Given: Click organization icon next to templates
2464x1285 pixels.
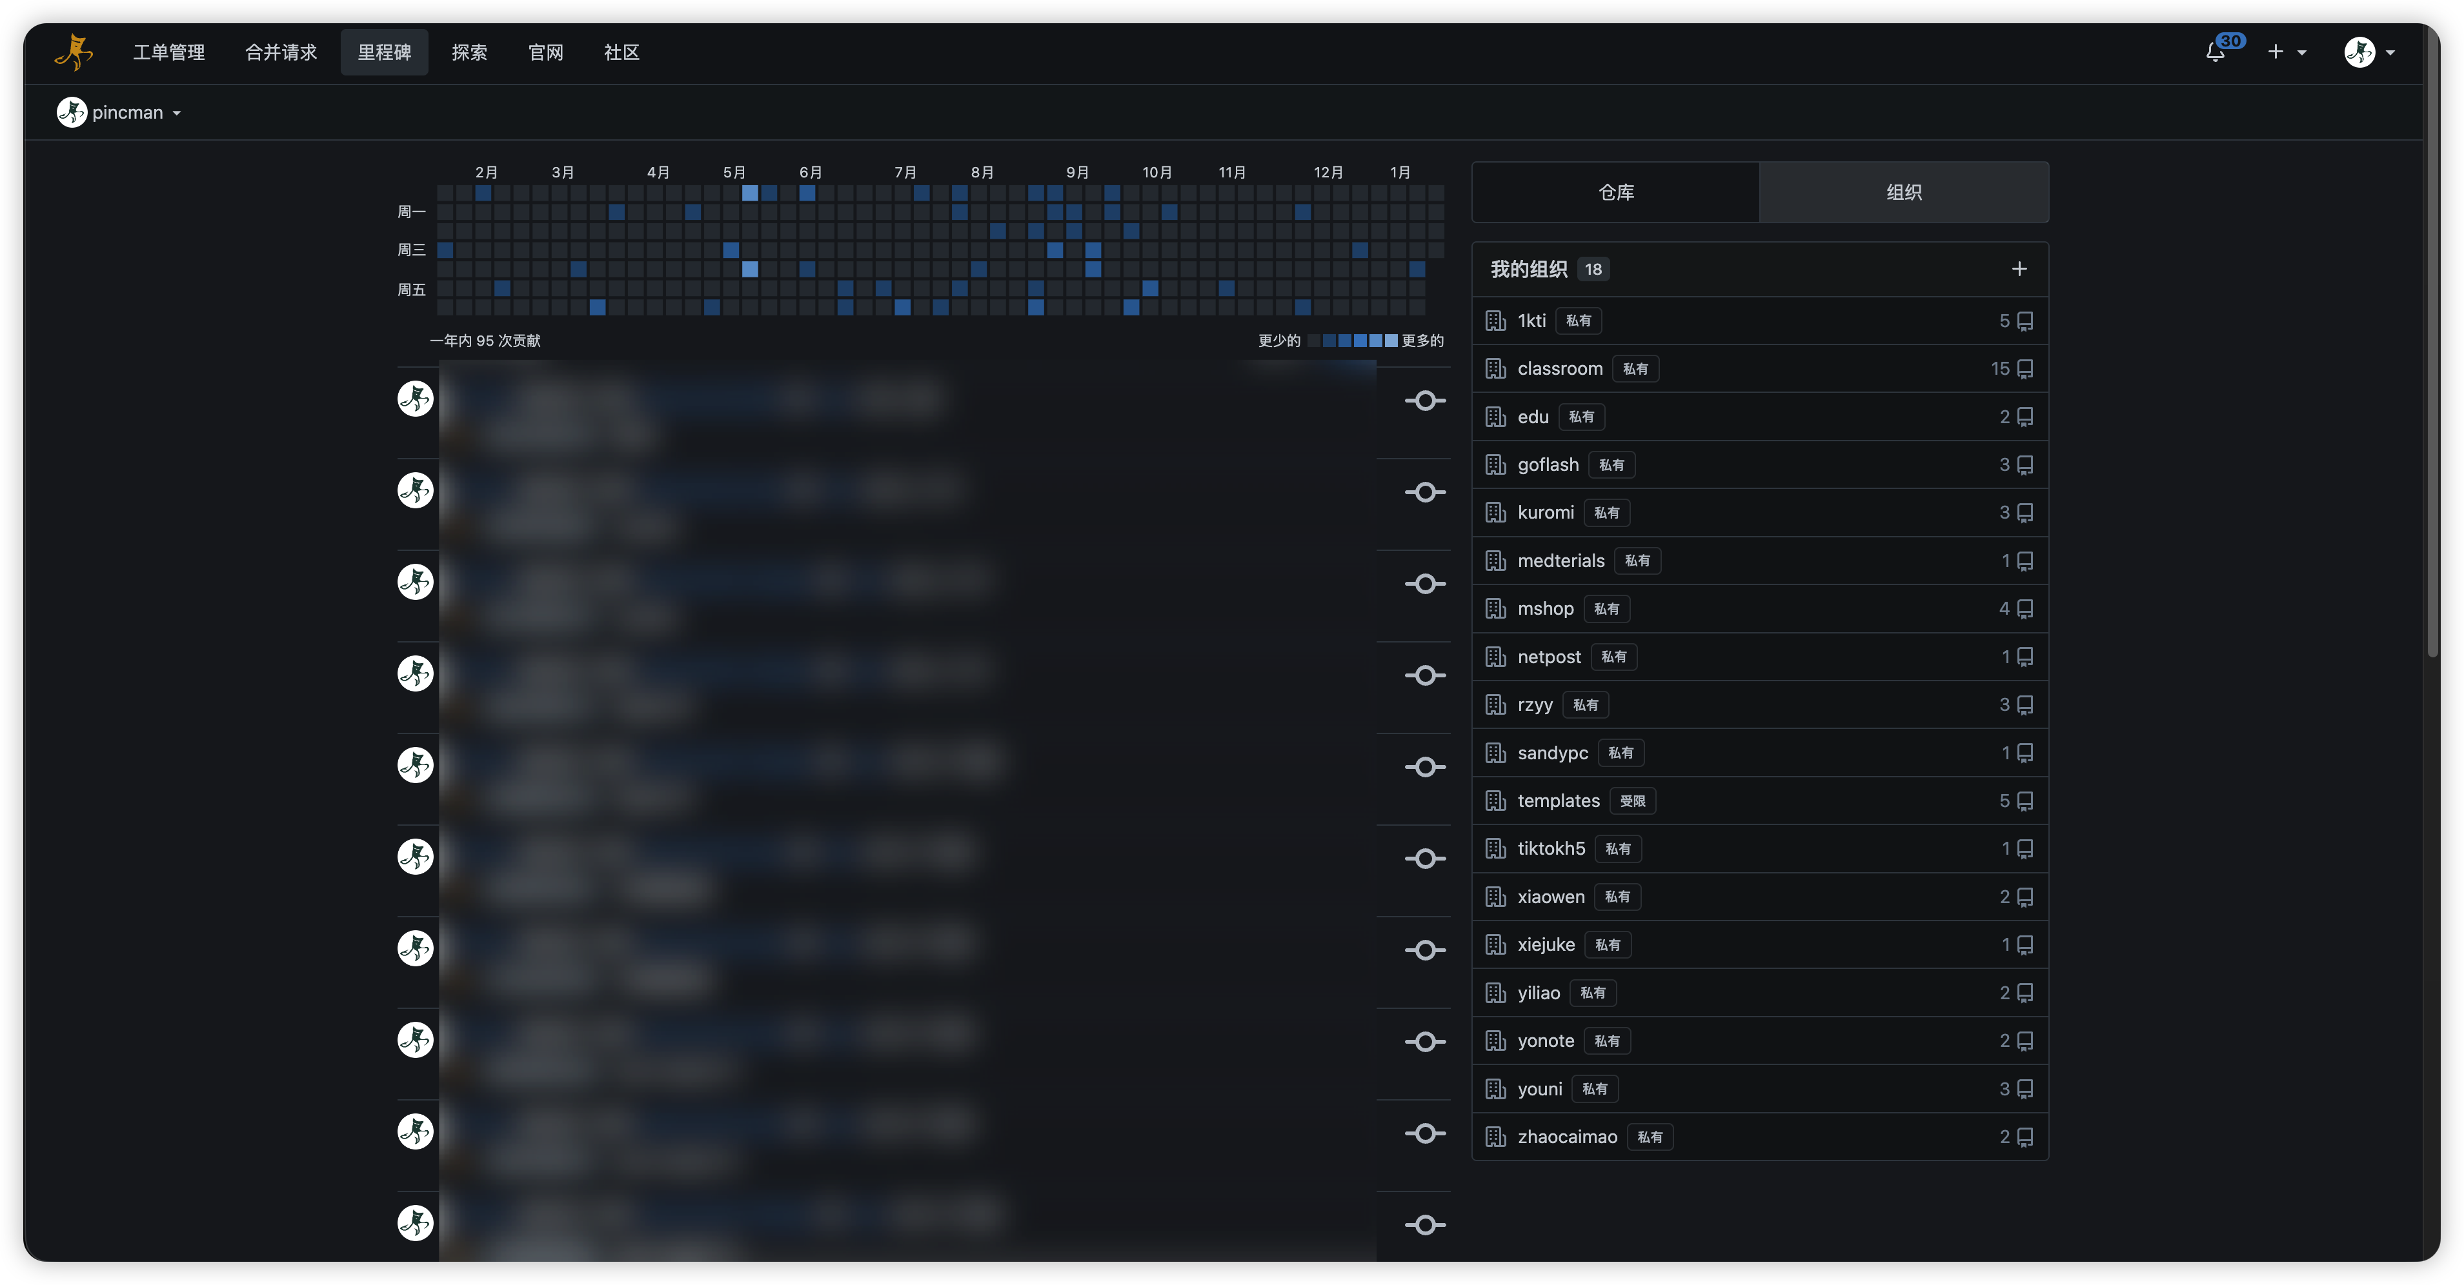Looking at the screenshot, I should click(x=1495, y=801).
